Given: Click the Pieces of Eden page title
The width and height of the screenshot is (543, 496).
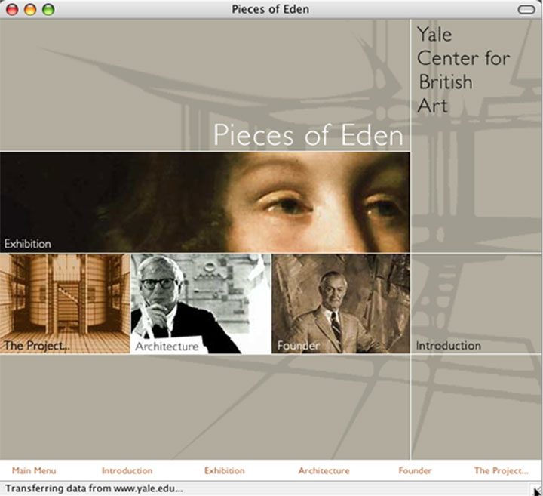Looking at the screenshot, I should point(308,135).
